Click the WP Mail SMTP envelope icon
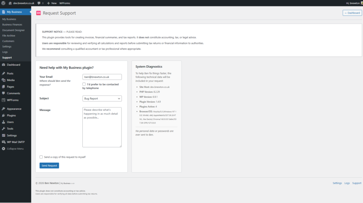The image size is (363, 203). [4, 142]
